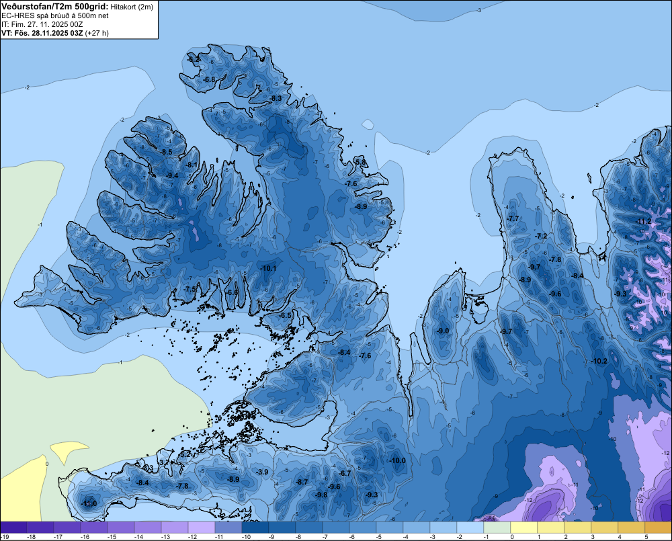This screenshot has width=672, height=541.
Task: Click the -7.2 temperature label
Action: click(542, 236)
